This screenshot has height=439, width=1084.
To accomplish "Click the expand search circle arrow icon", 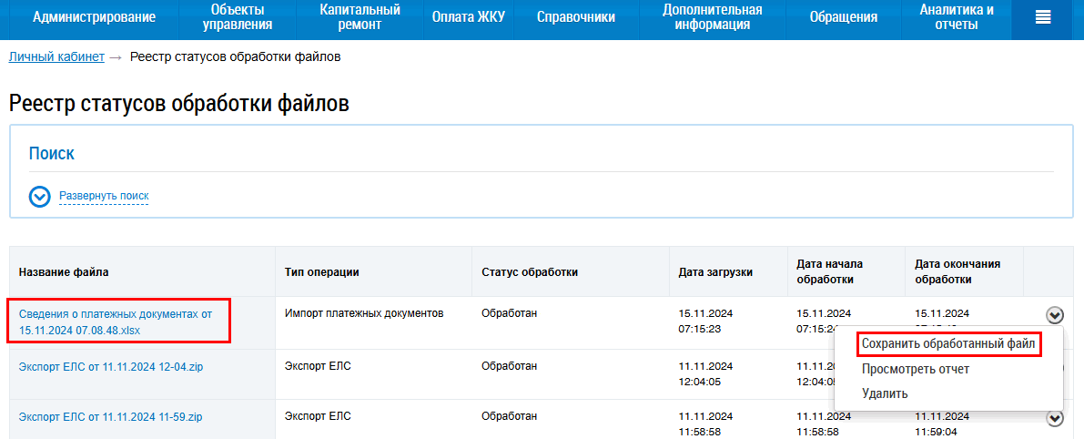I will point(39,197).
